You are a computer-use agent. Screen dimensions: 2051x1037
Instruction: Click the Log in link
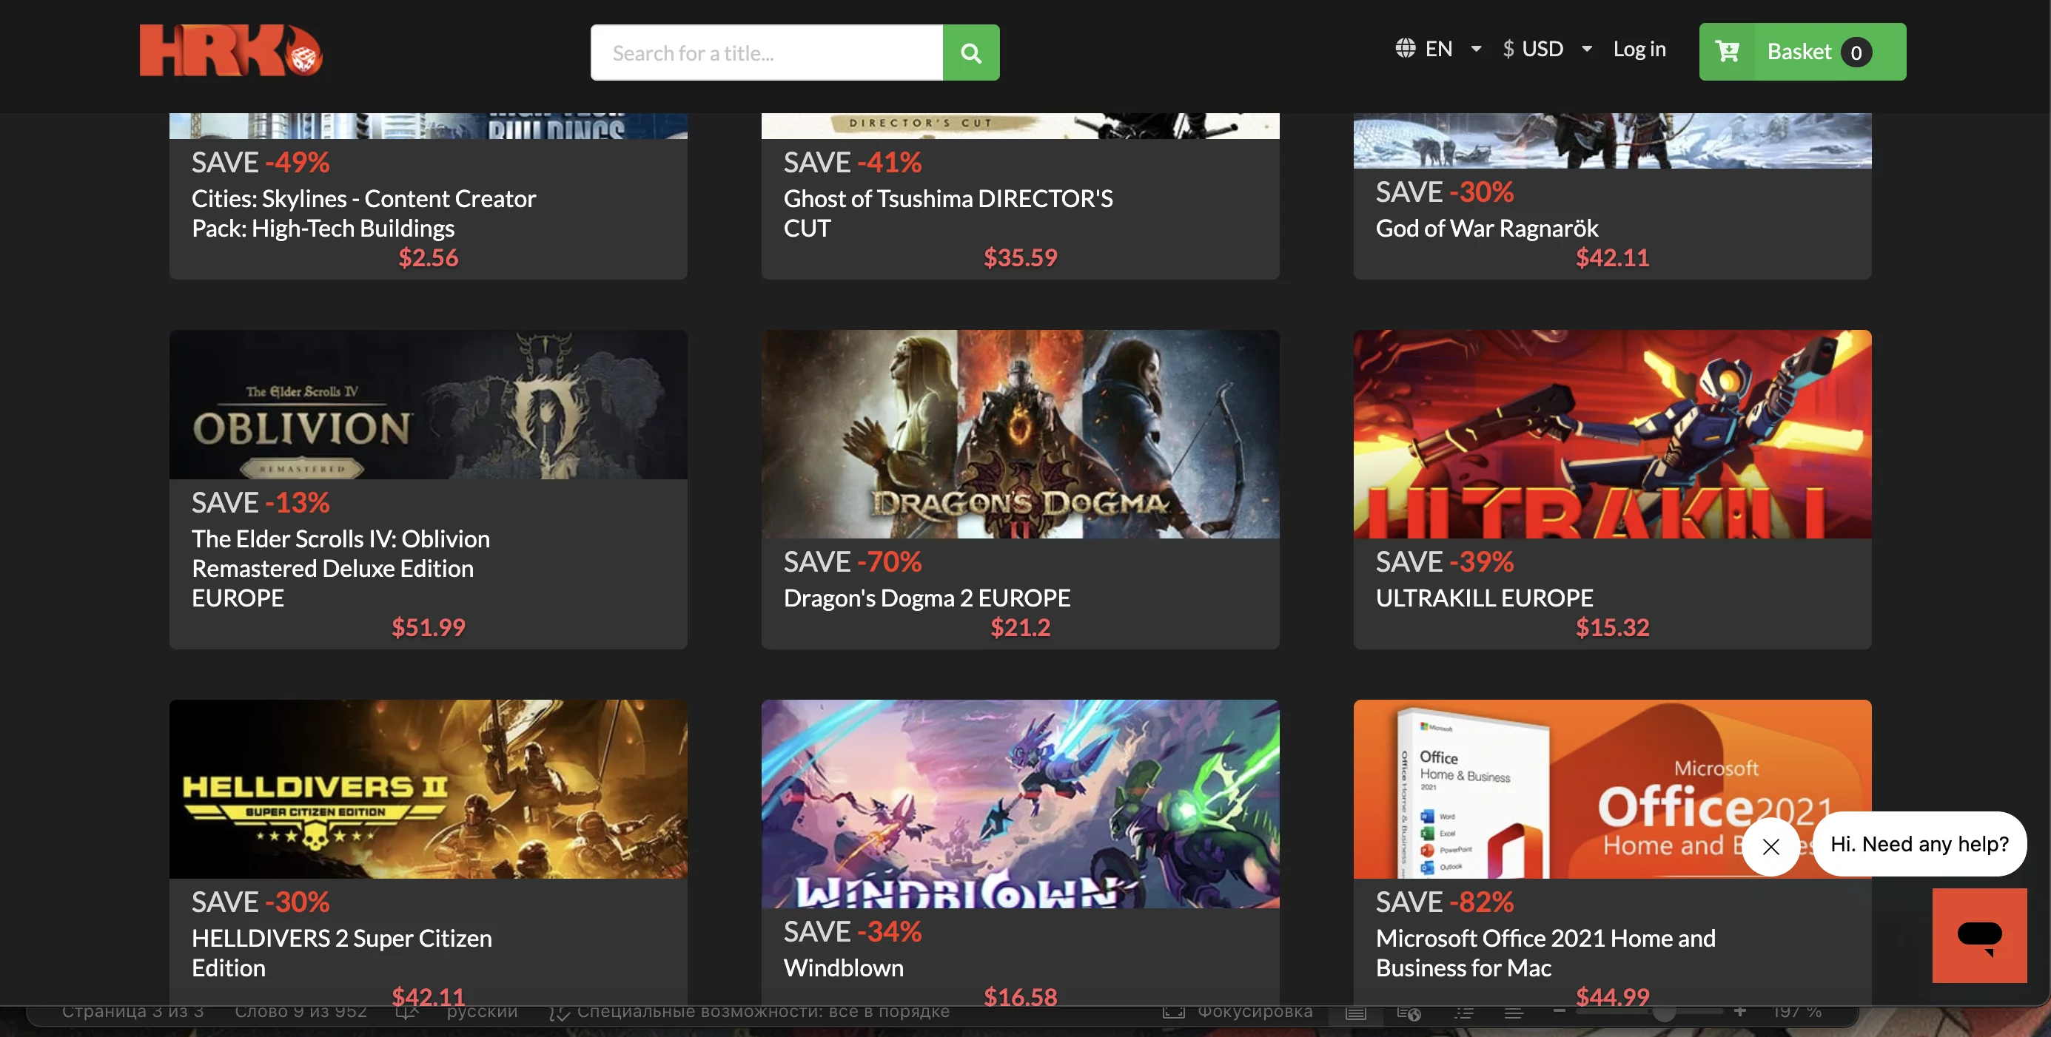[x=1639, y=49]
